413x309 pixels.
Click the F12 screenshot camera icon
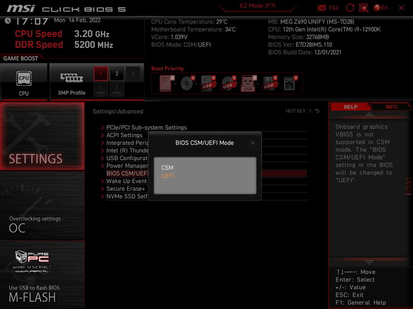322,8
